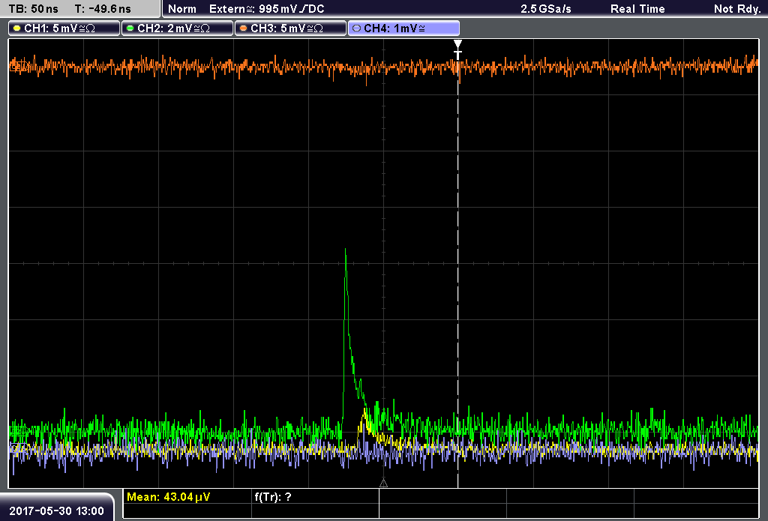Click the green CH2 ground level marker
Viewport: 768px width, 521px height.
tap(18, 431)
